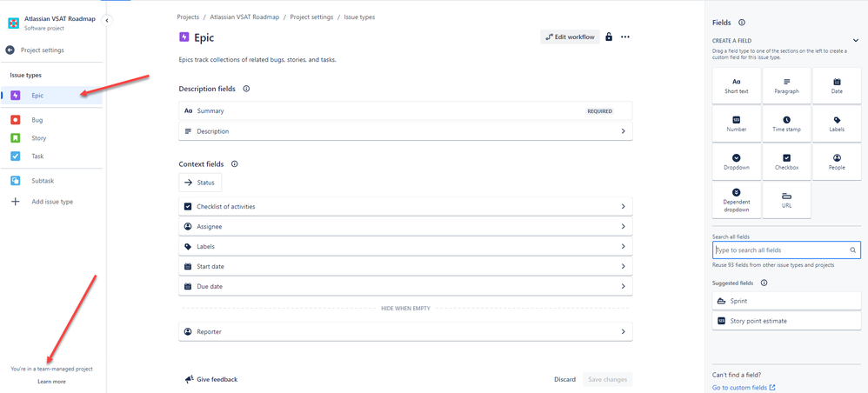Open the Issue types breadcrumb

[x=359, y=17]
